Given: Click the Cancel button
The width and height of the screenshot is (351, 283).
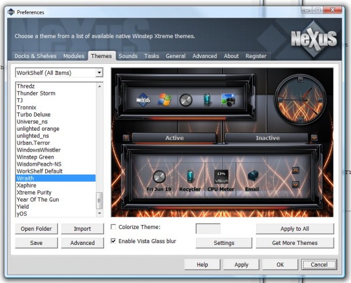Looking at the screenshot, I should pyautogui.click(x=319, y=265).
